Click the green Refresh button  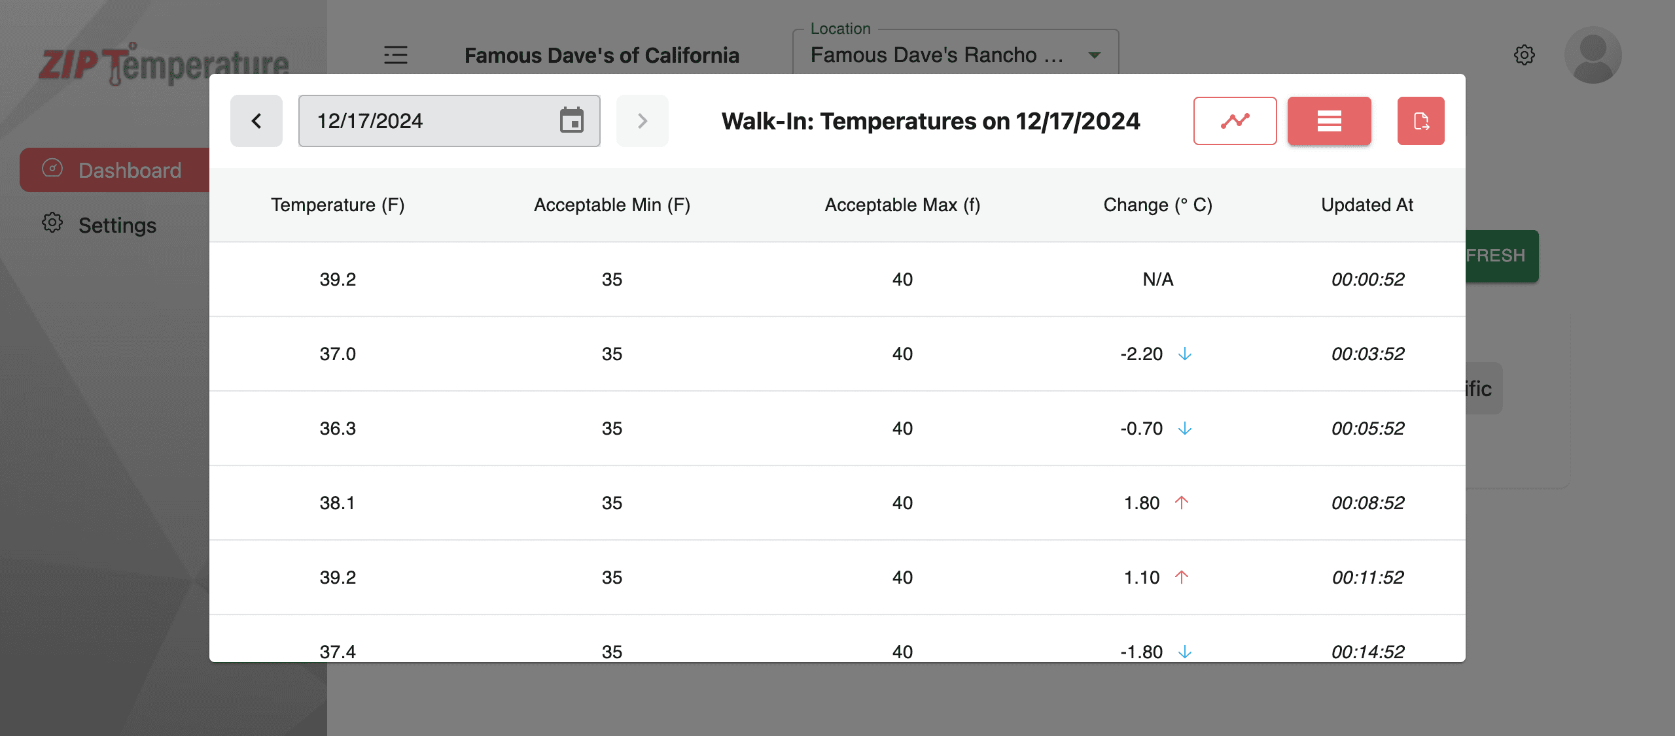click(1501, 256)
